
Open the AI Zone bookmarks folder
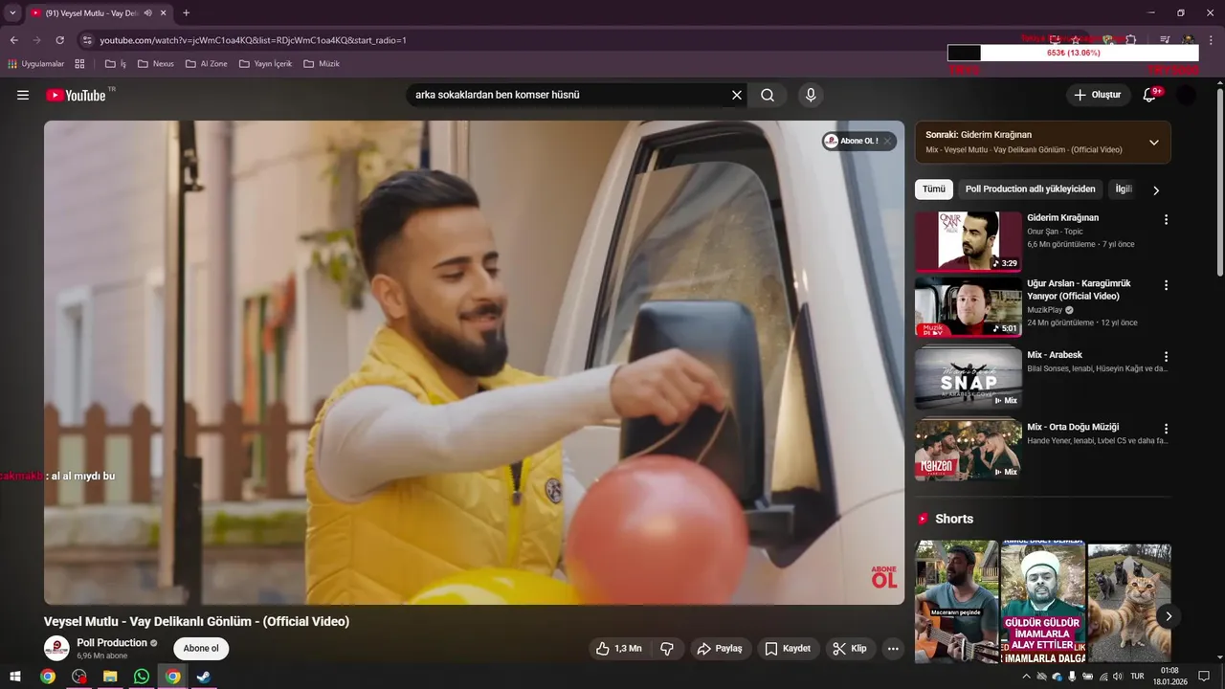click(206, 64)
